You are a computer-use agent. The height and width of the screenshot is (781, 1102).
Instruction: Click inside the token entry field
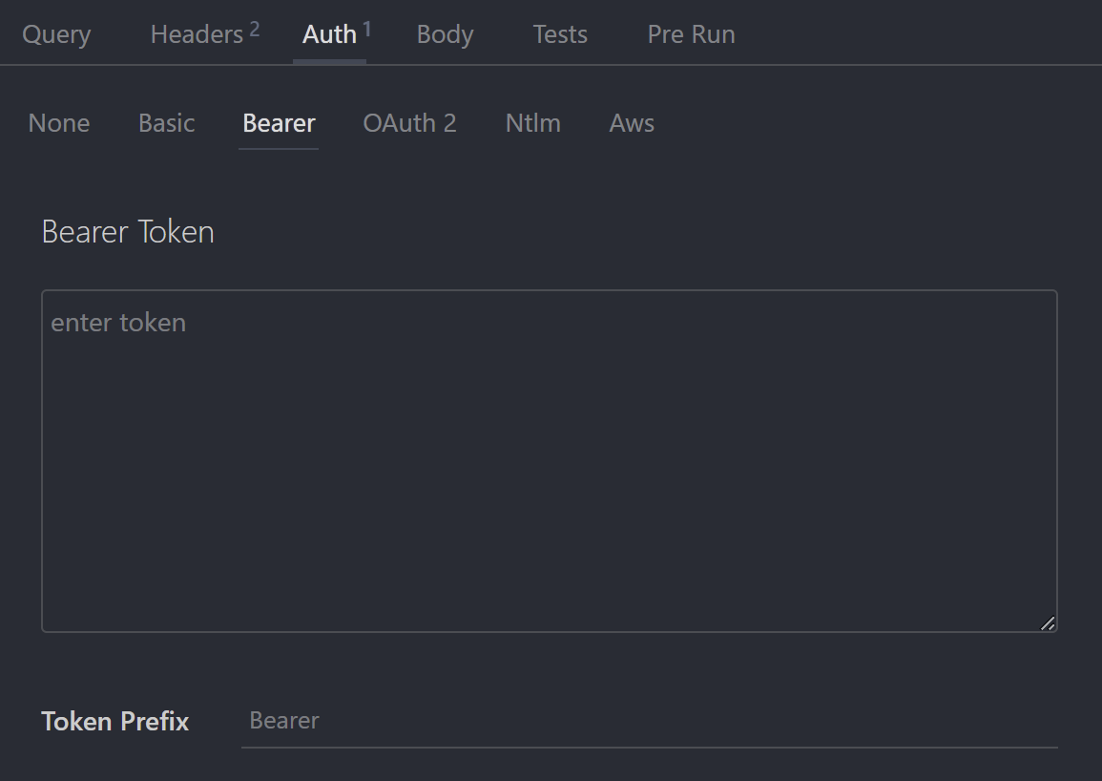[x=549, y=458]
